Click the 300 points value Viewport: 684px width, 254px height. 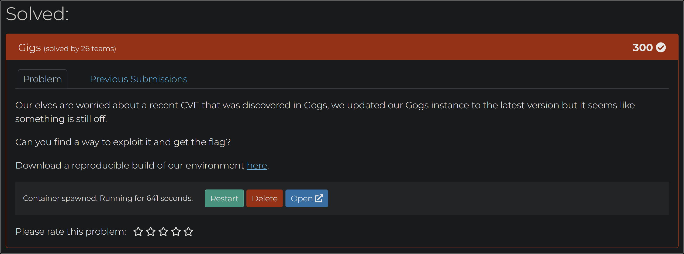click(642, 48)
